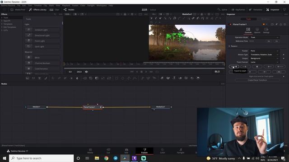This screenshot has width=289, height=162.
Task: Open the Motion Type dropdown
Action: (x=265, y=54)
